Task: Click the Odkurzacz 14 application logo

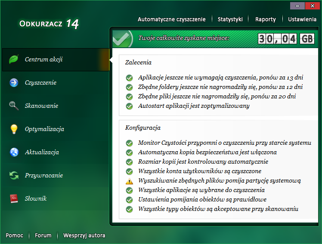Action: coord(49,24)
